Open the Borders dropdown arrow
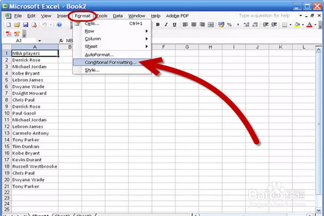 point(291,25)
